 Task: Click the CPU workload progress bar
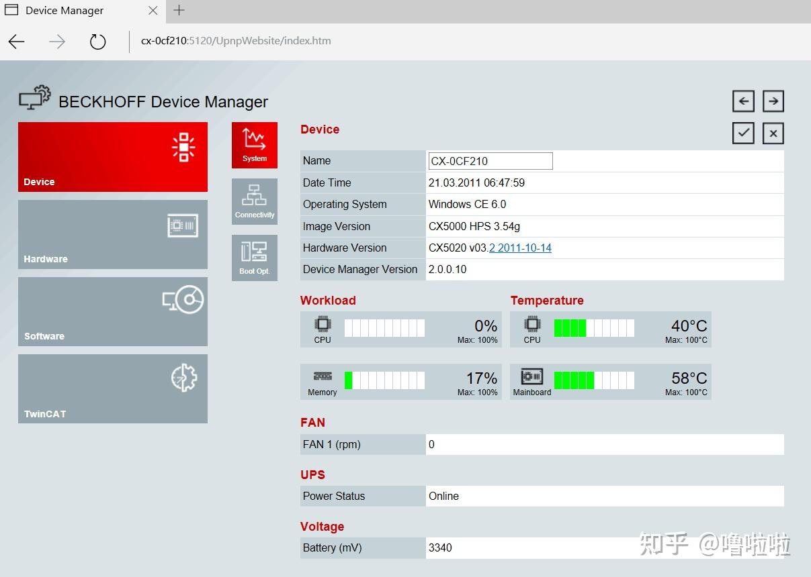pyautogui.click(x=384, y=327)
